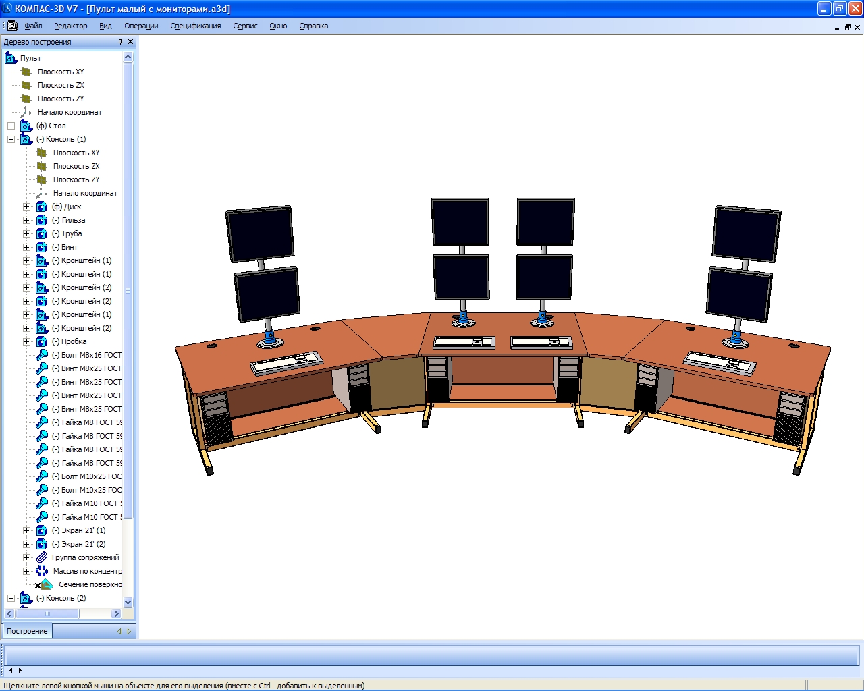Click the (ф) Диск part icon
Screen dimensions: 864x691
[x=42, y=206]
